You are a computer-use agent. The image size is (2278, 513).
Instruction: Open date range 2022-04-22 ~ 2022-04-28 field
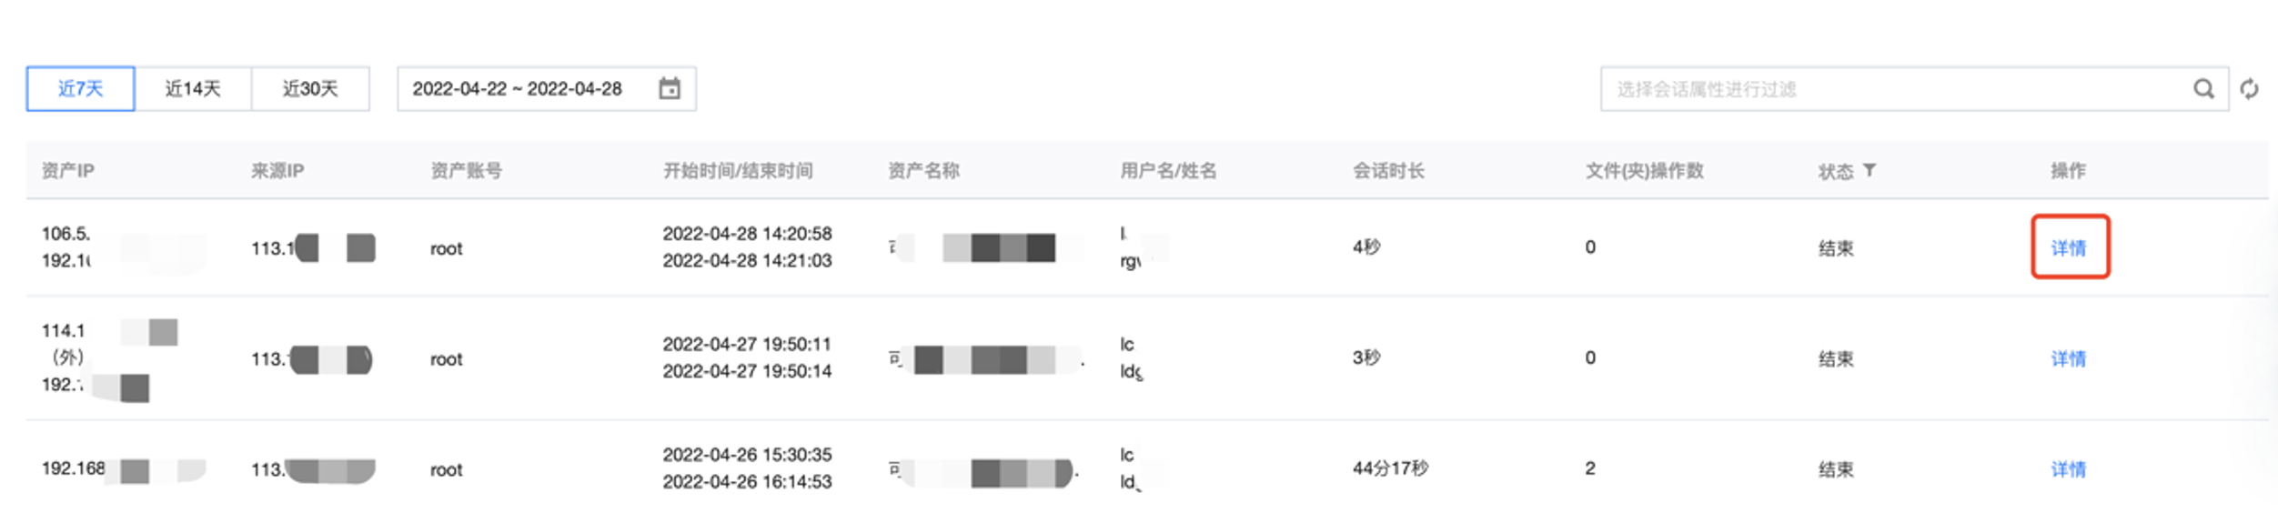pos(546,88)
